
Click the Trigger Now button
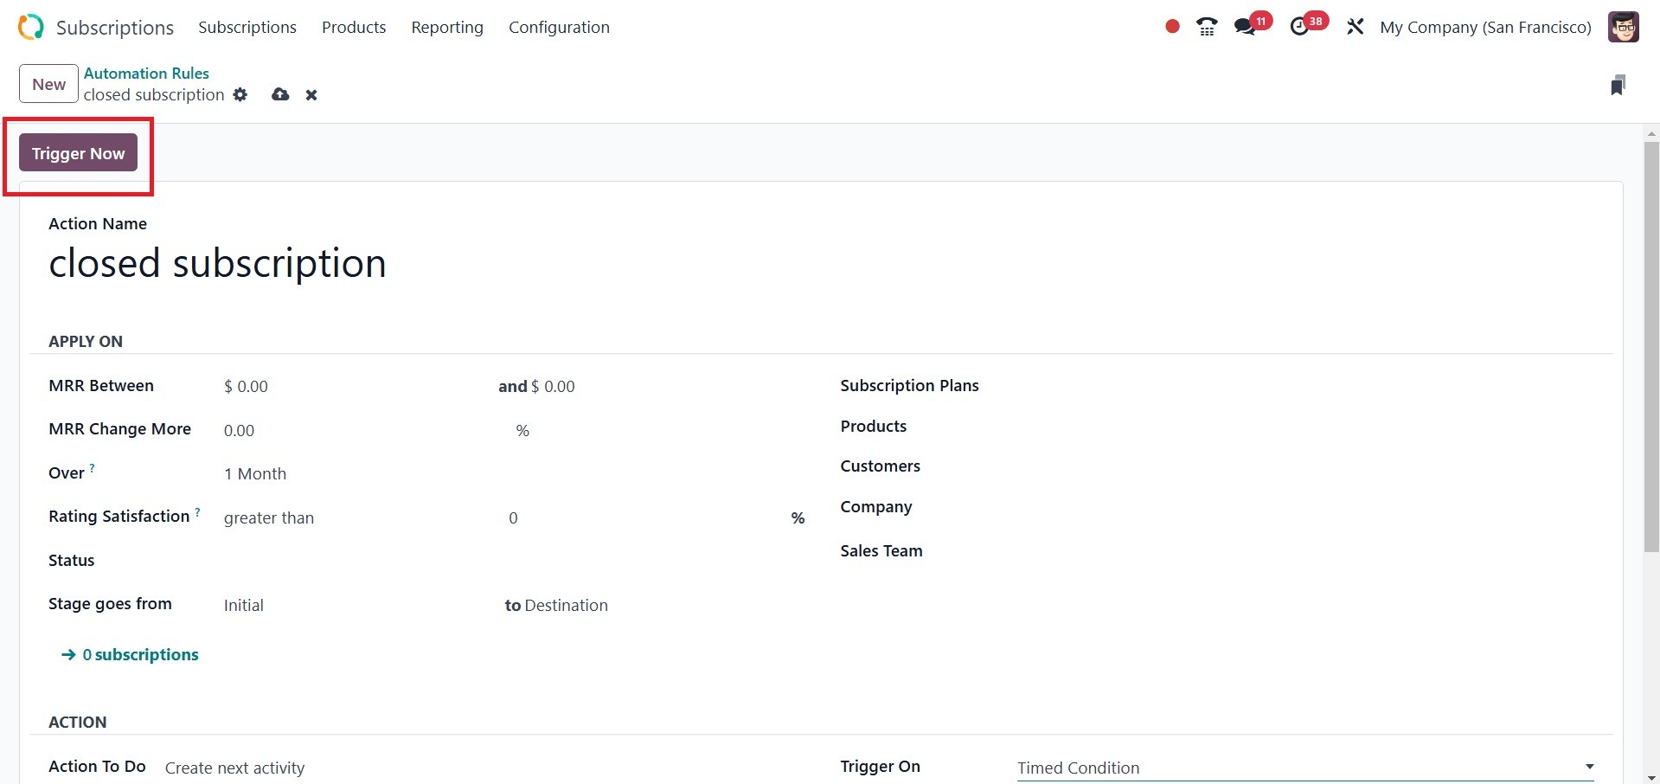78,153
